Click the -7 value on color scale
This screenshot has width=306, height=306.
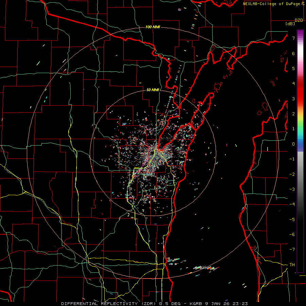click(x=292, y=250)
